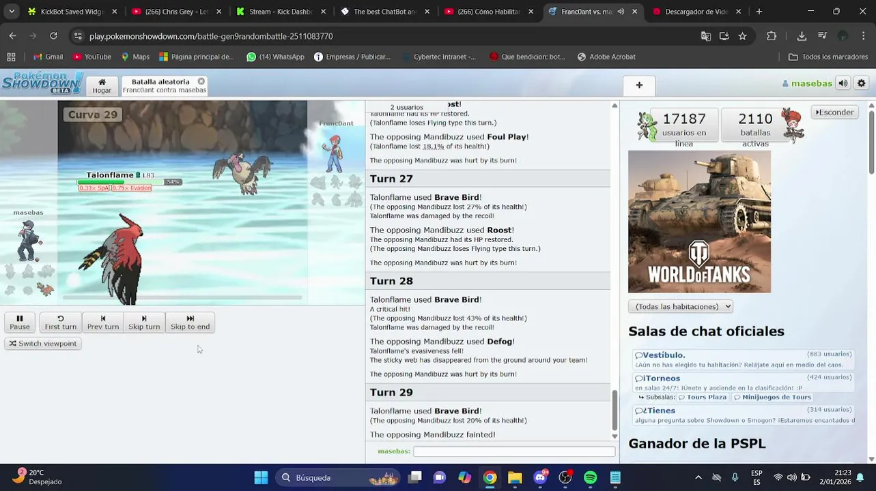Viewport: 876px width, 491px height.
Task: Switch to The best ChatBot tab
Action: 385,12
